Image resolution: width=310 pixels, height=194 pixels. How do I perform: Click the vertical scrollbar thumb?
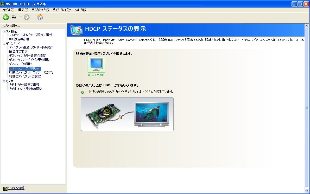pos(307,108)
